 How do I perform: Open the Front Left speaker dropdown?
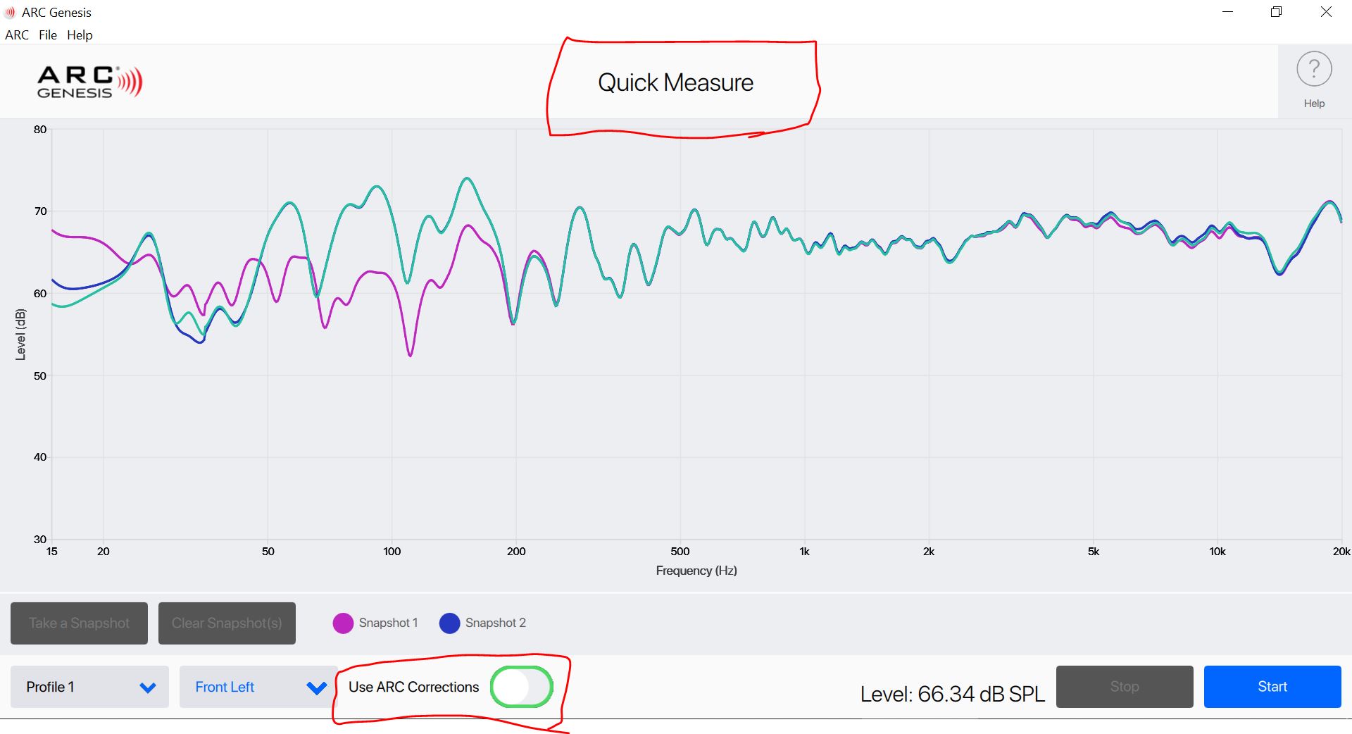[x=258, y=687]
